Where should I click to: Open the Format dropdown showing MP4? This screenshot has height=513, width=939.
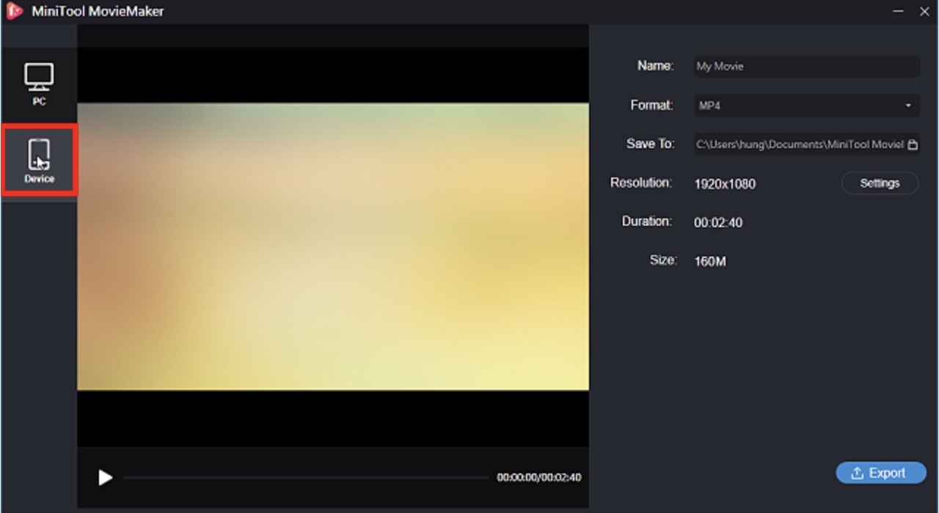click(x=806, y=106)
